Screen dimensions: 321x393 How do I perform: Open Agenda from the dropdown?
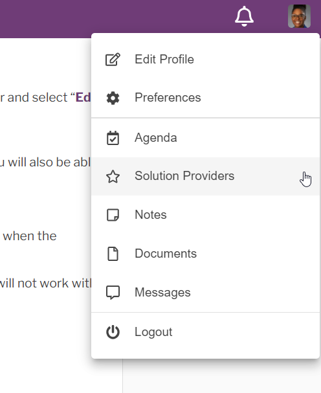206,138
